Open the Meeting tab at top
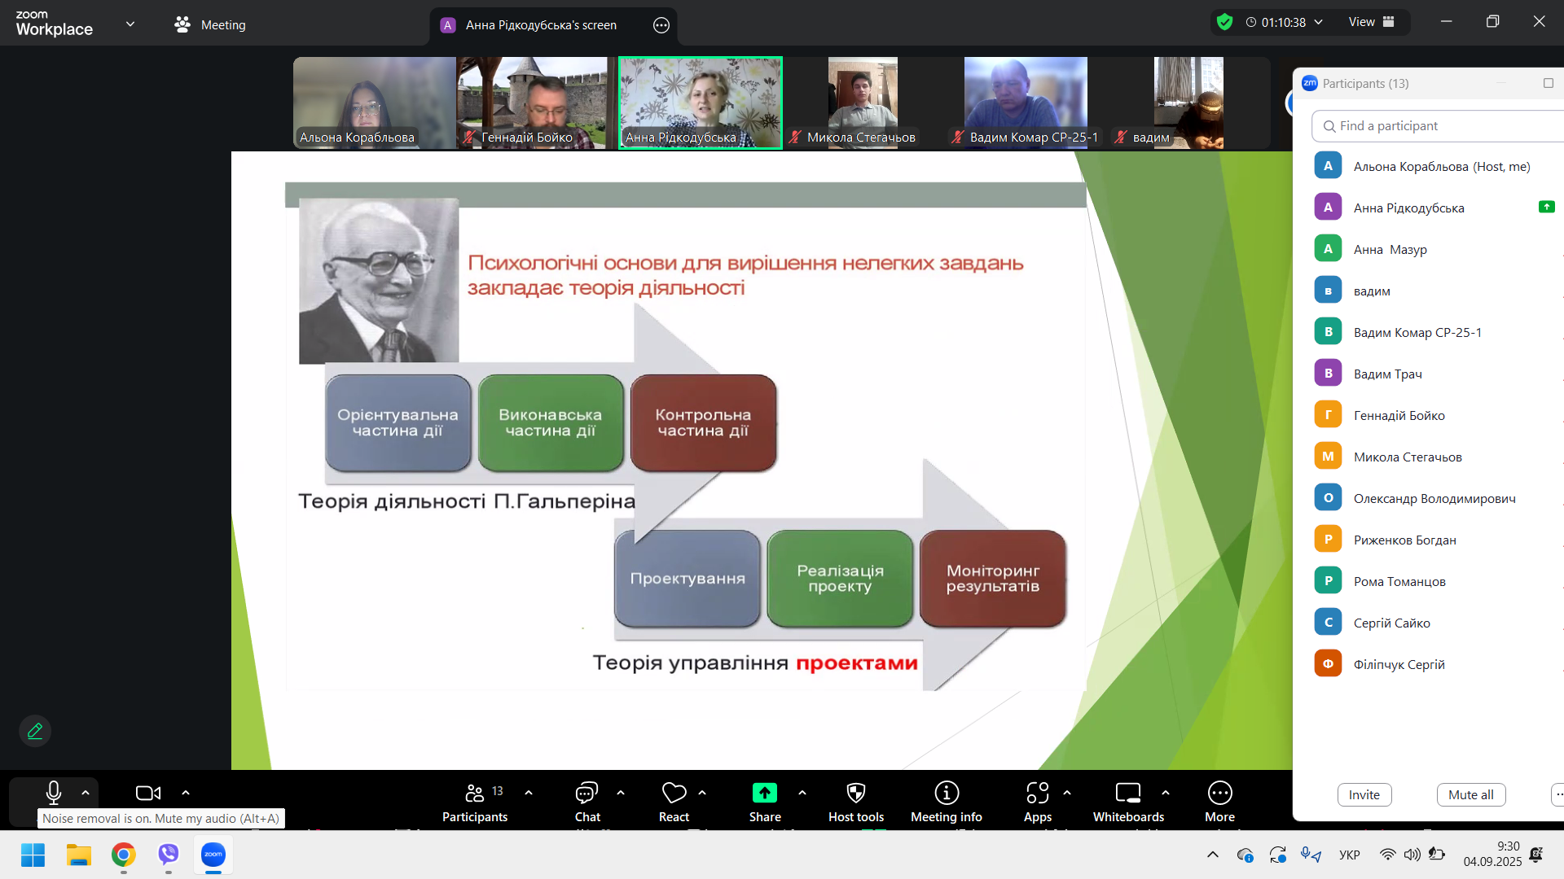This screenshot has width=1564, height=879. pyautogui.click(x=210, y=24)
